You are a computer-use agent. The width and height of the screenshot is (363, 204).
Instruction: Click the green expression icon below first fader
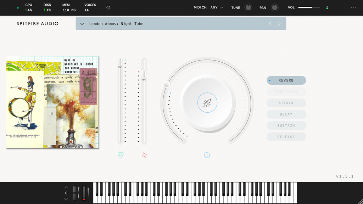(121, 155)
